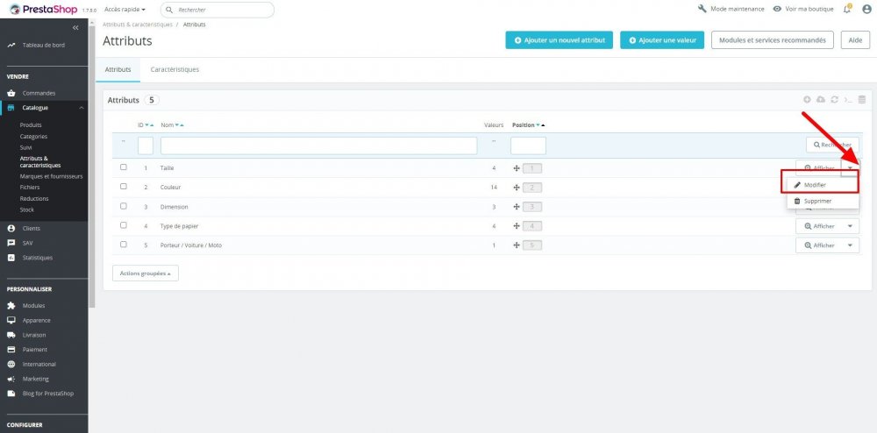The width and height of the screenshot is (877, 433).
Task: Click the ID filter input field
Action: (146, 146)
